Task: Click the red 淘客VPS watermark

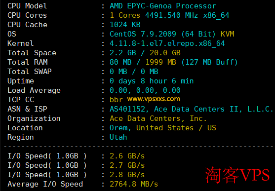Action: [237, 175]
